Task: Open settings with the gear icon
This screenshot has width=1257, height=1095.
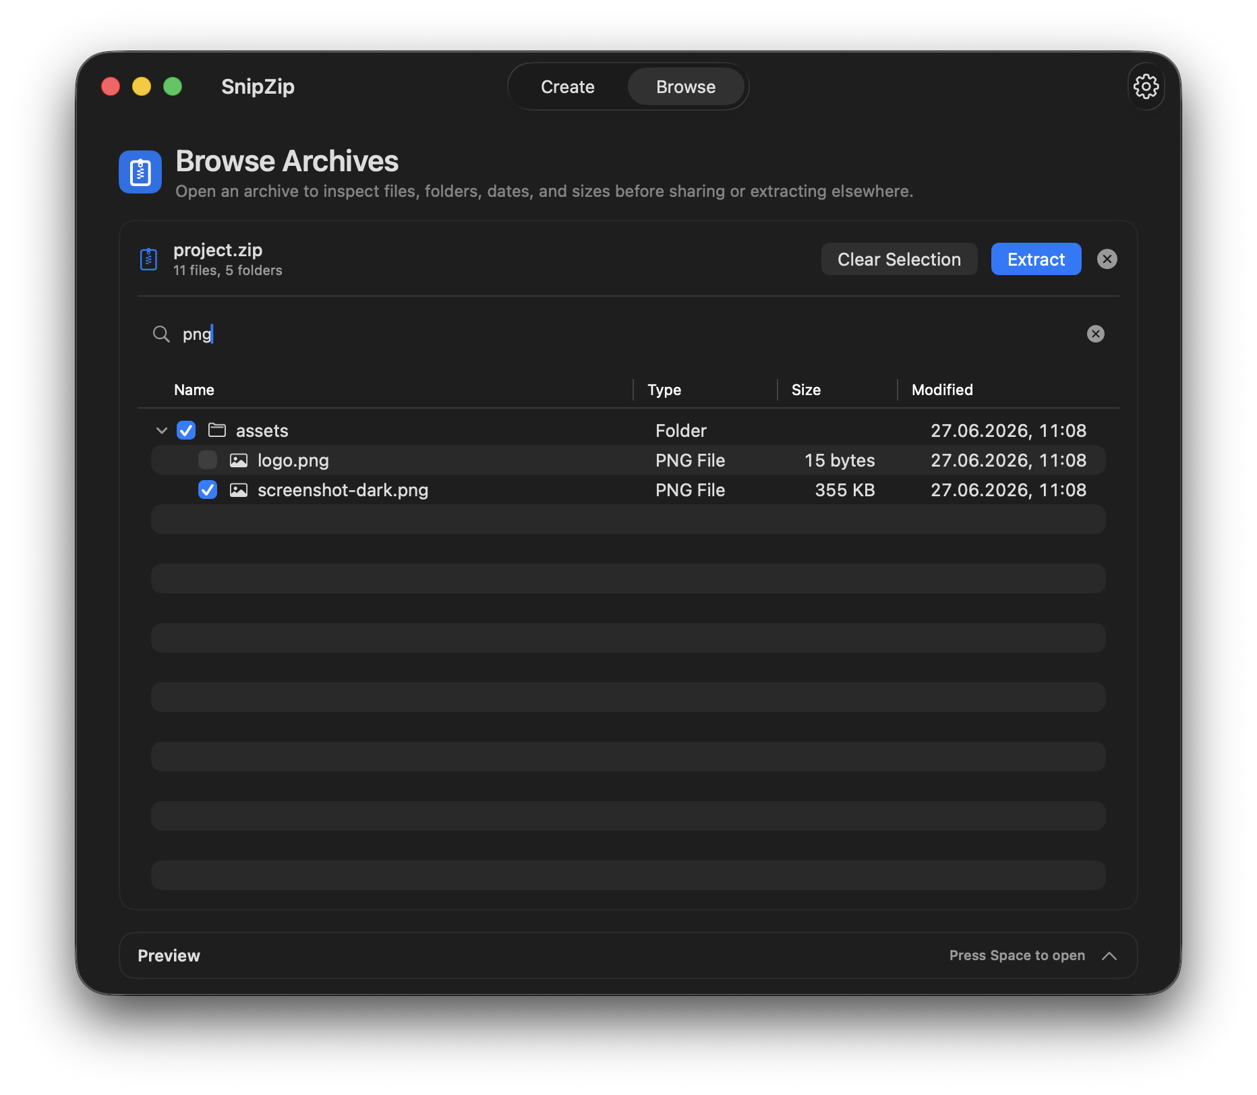Action: click(x=1146, y=86)
